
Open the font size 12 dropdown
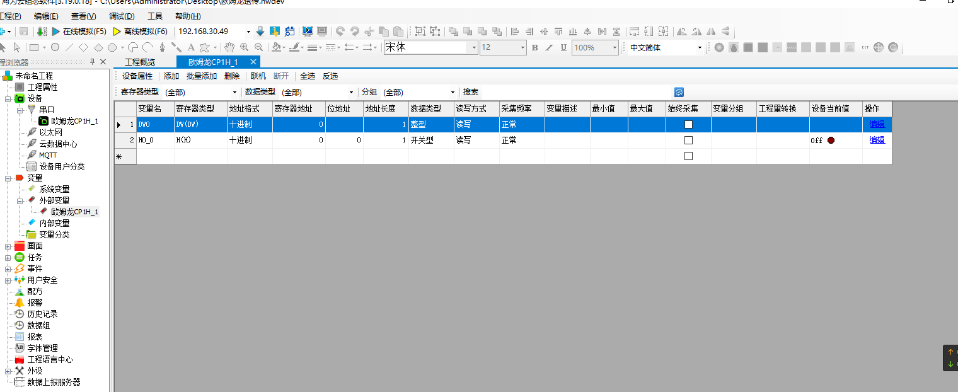click(x=522, y=47)
